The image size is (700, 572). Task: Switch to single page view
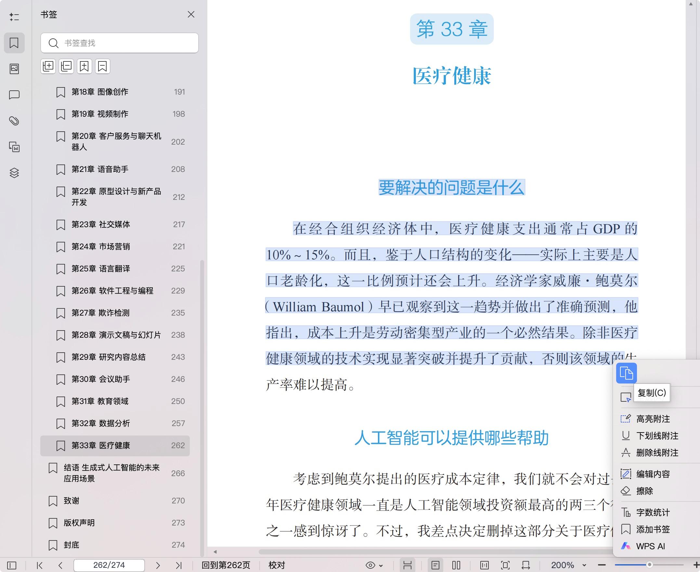coord(435,565)
